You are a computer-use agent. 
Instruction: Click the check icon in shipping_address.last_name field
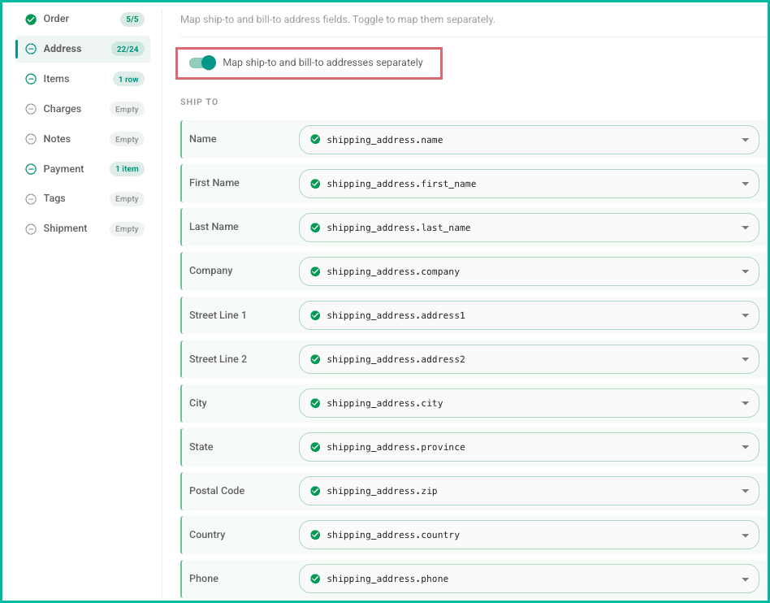pyautogui.click(x=315, y=228)
